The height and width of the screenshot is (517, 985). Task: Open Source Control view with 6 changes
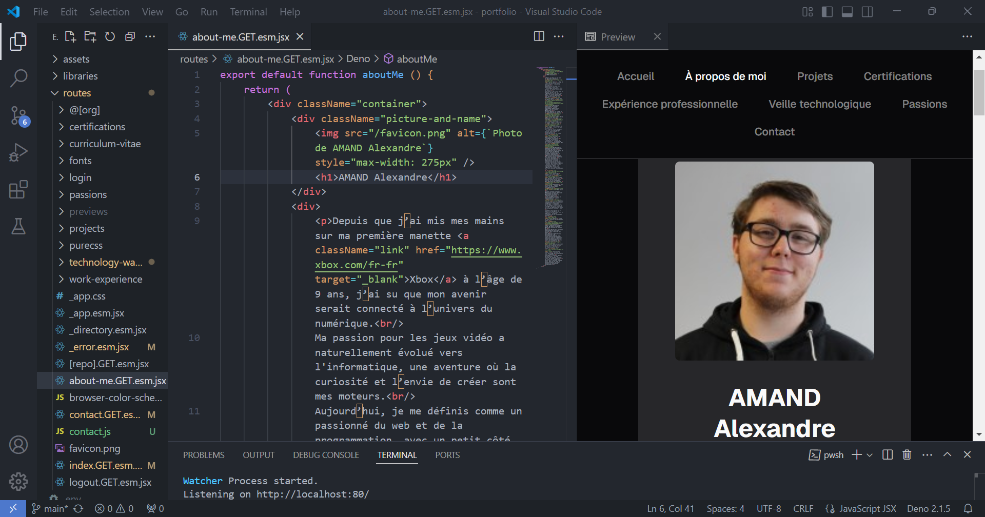pos(18,115)
